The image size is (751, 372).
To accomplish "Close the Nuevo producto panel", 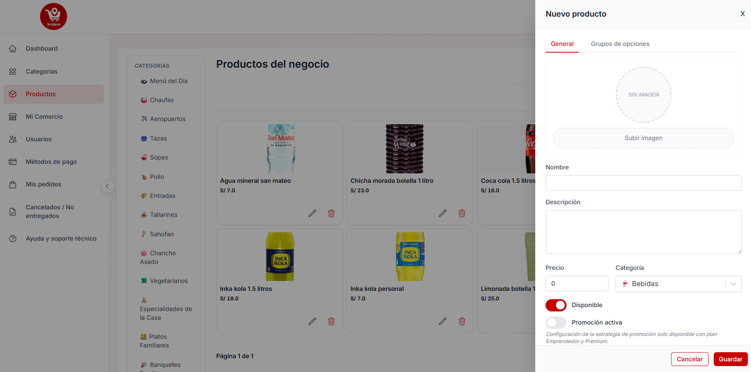I will 743,14.
